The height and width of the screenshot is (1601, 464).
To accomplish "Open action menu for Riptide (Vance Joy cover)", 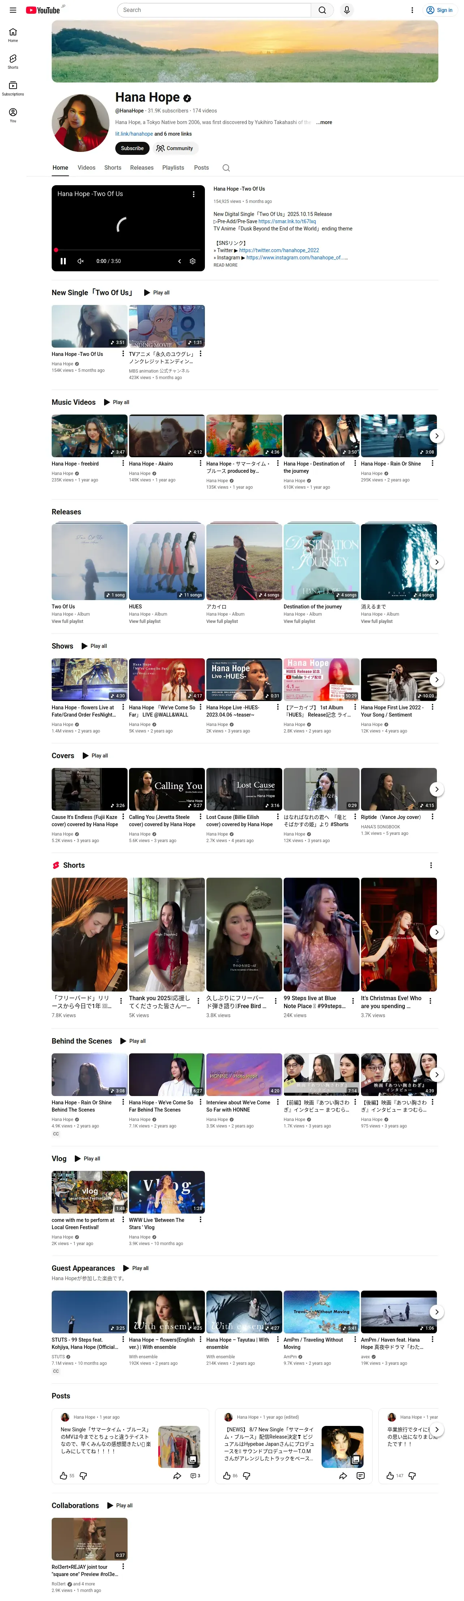I will point(432,817).
